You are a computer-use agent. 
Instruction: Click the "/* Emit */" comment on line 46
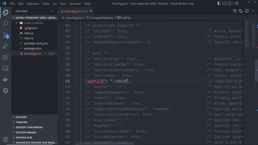click(x=97, y=53)
